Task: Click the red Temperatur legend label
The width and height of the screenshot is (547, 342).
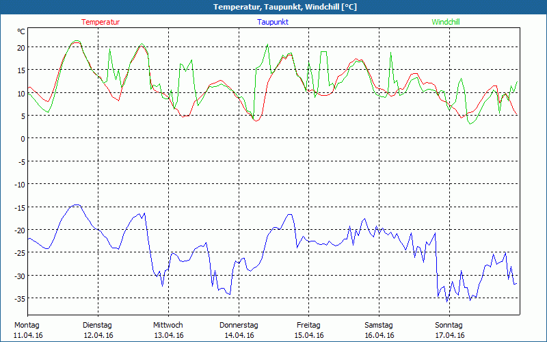Action: [x=101, y=22]
